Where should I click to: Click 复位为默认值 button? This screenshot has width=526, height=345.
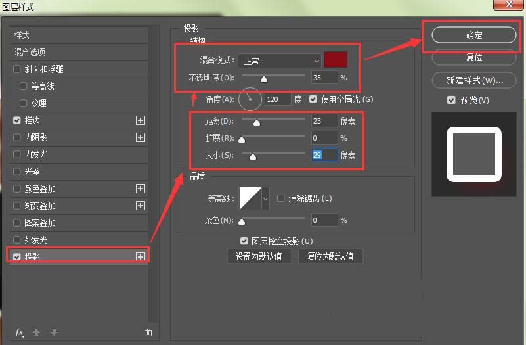[x=330, y=256]
